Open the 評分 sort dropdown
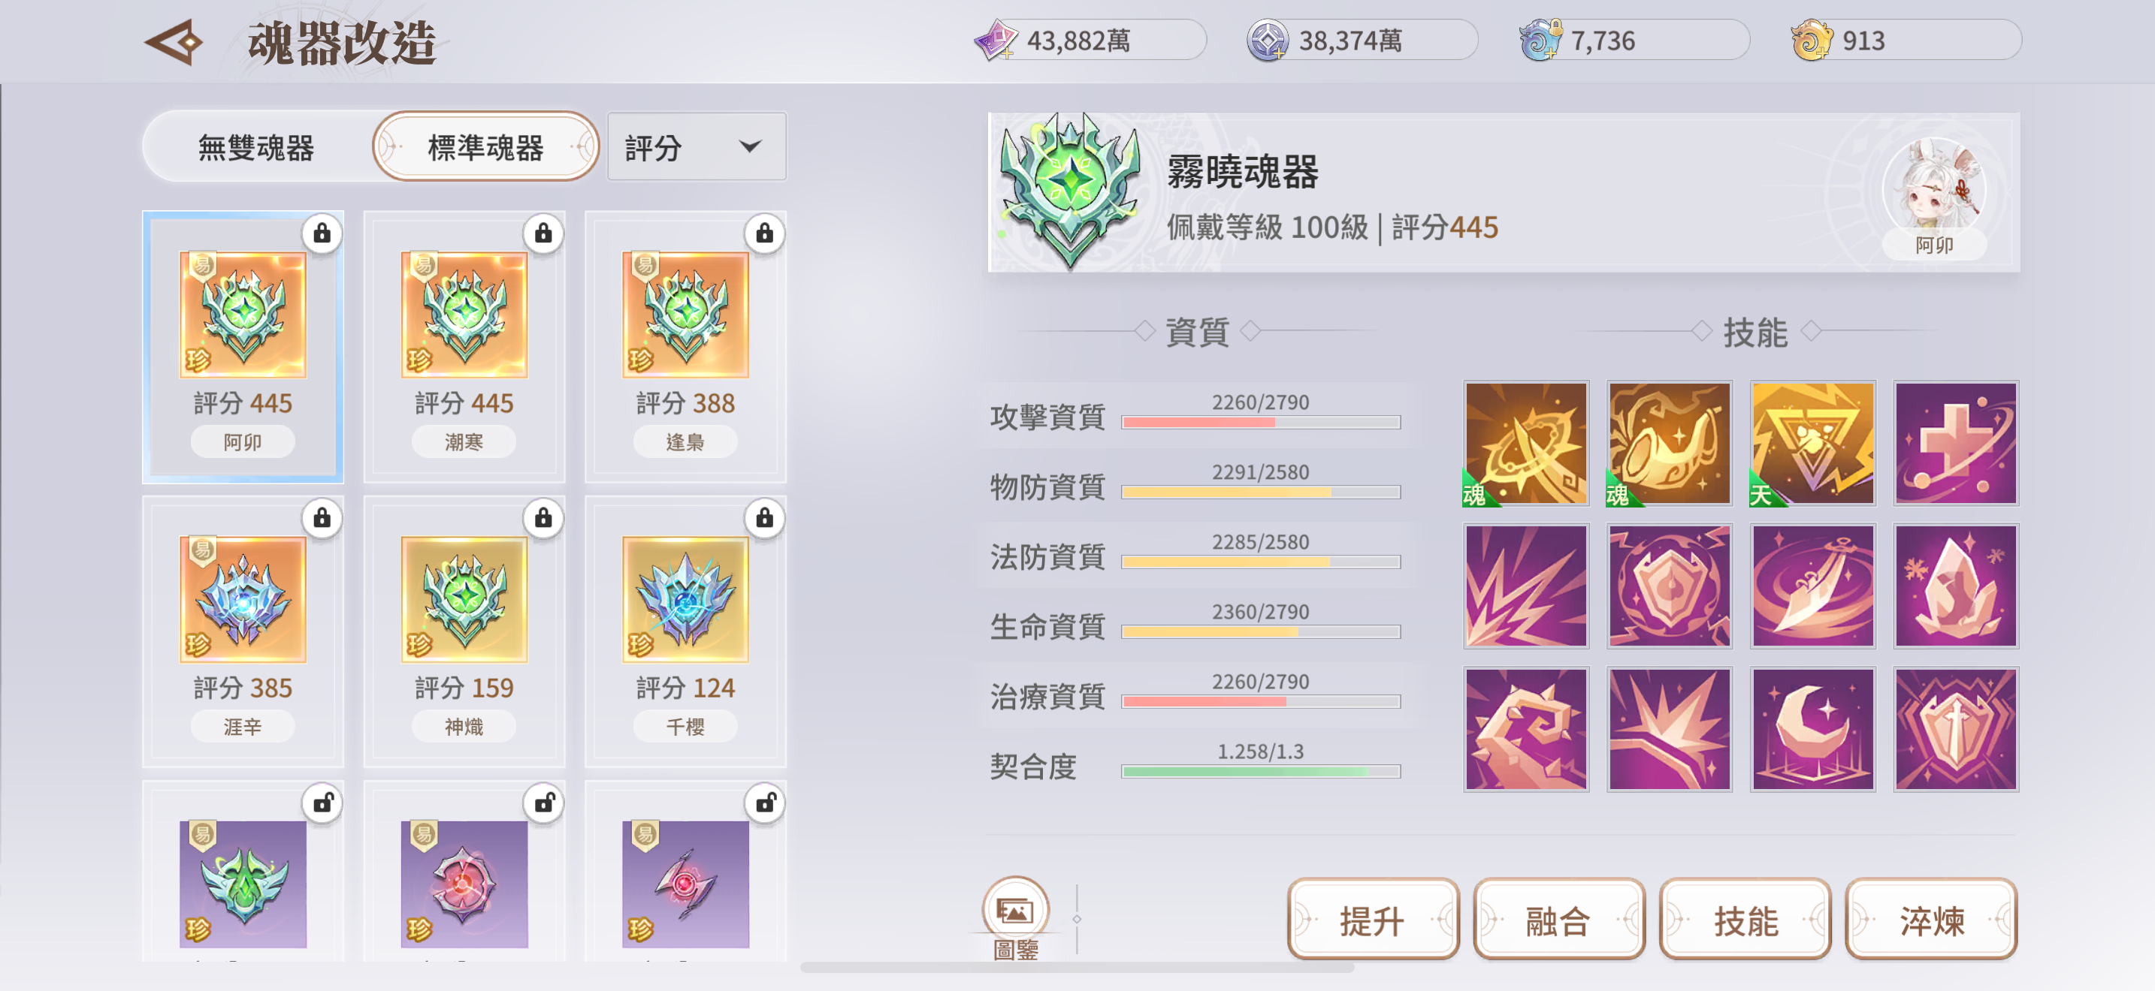Viewport: 2155px width, 991px height. point(696,147)
